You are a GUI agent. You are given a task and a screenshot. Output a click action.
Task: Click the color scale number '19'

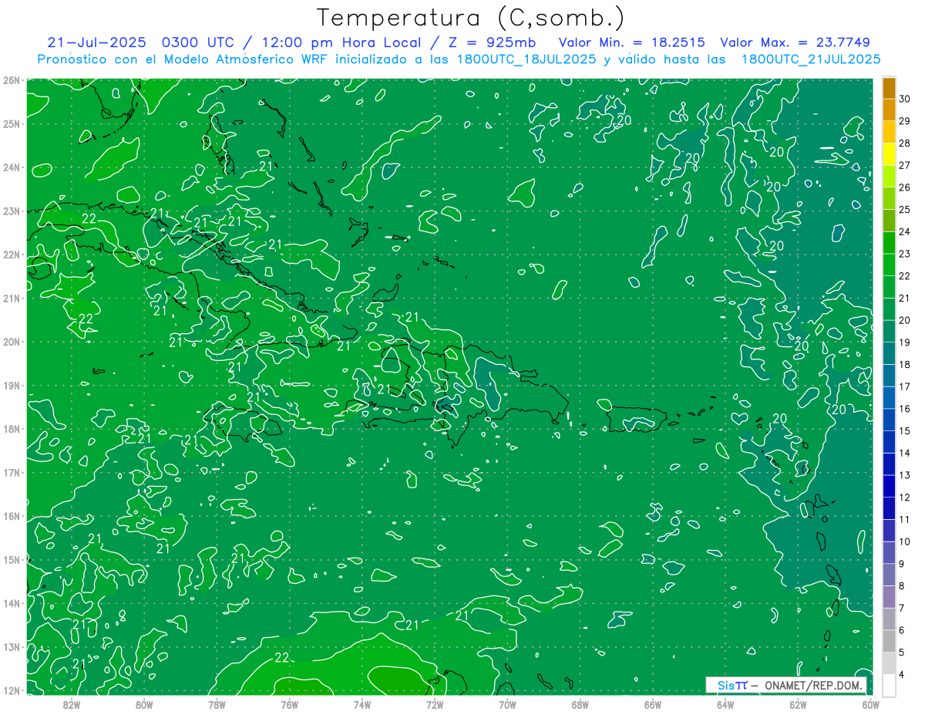click(905, 342)
